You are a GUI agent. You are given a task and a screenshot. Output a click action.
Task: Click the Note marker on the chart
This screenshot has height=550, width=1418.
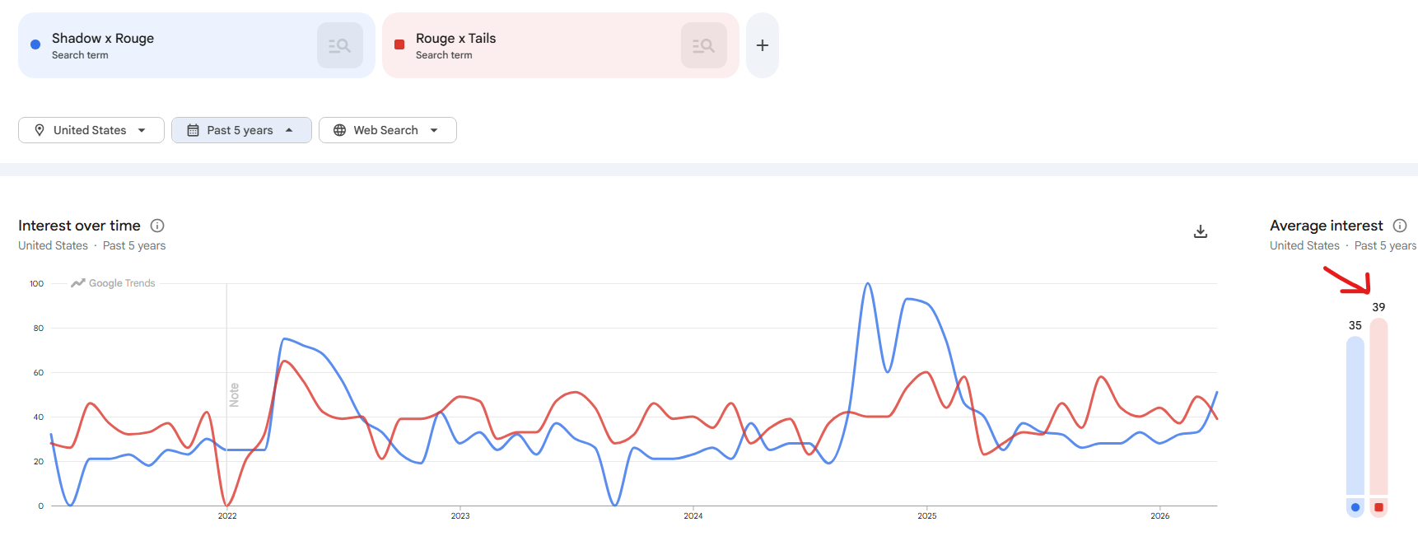[234, 394]
